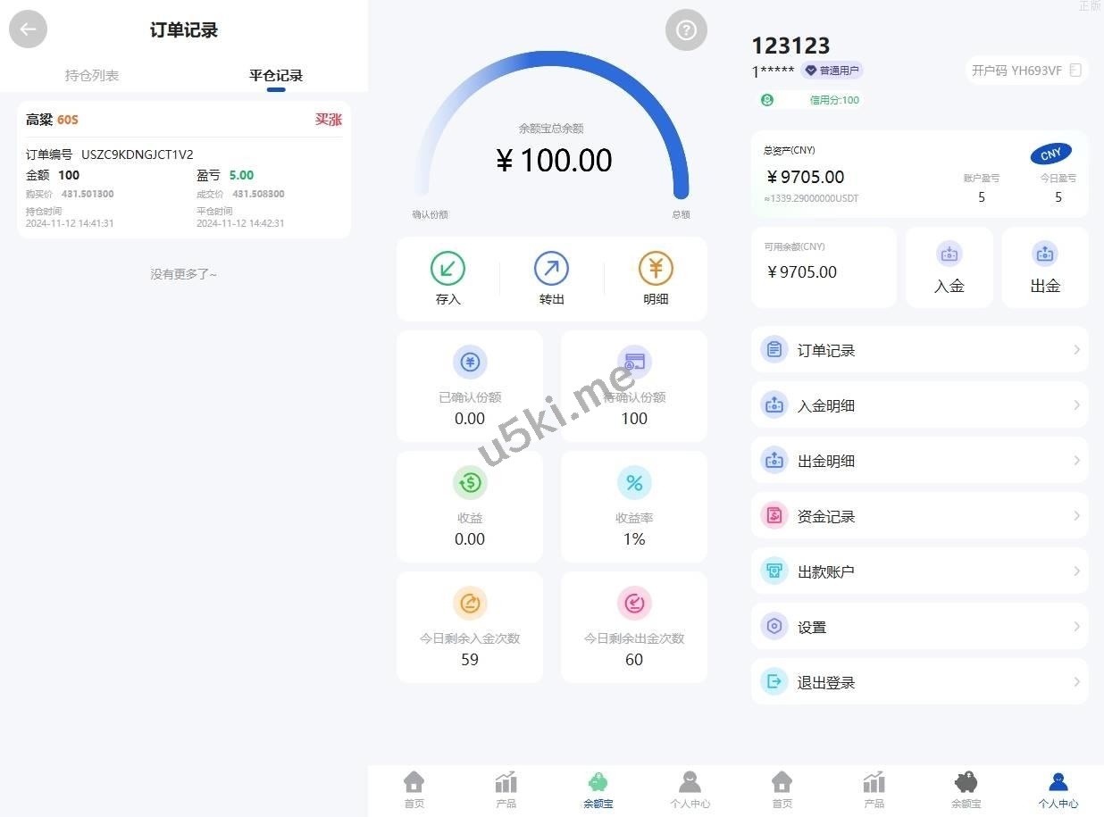Expand the 订单记录 menu row chevron

click(x=1076, y=350)
